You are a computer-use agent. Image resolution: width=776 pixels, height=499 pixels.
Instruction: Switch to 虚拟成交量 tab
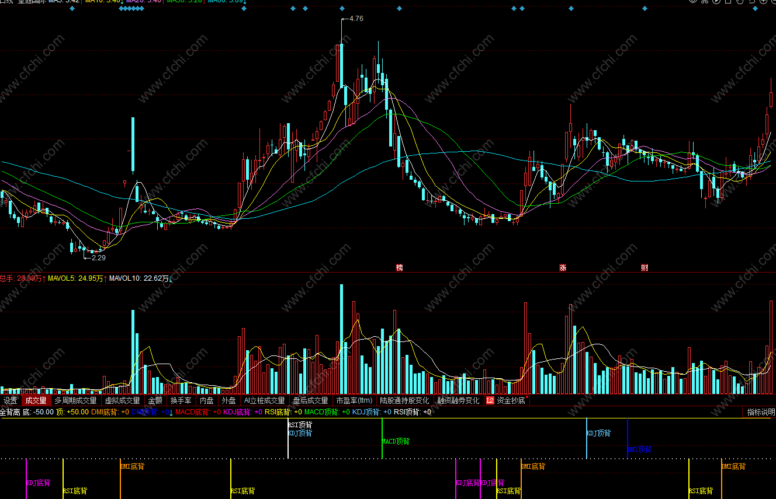[x=122, y=400]
